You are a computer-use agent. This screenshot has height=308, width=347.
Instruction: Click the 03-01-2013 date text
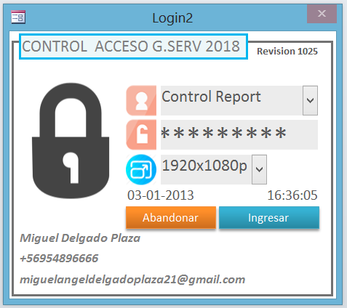click(x=161, y=195)
